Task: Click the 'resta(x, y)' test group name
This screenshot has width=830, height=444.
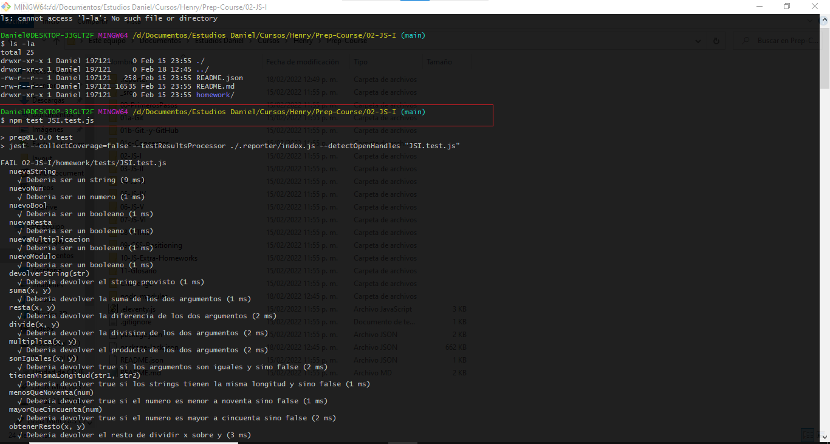Action: pyautogui.click(x=32, y=307)
